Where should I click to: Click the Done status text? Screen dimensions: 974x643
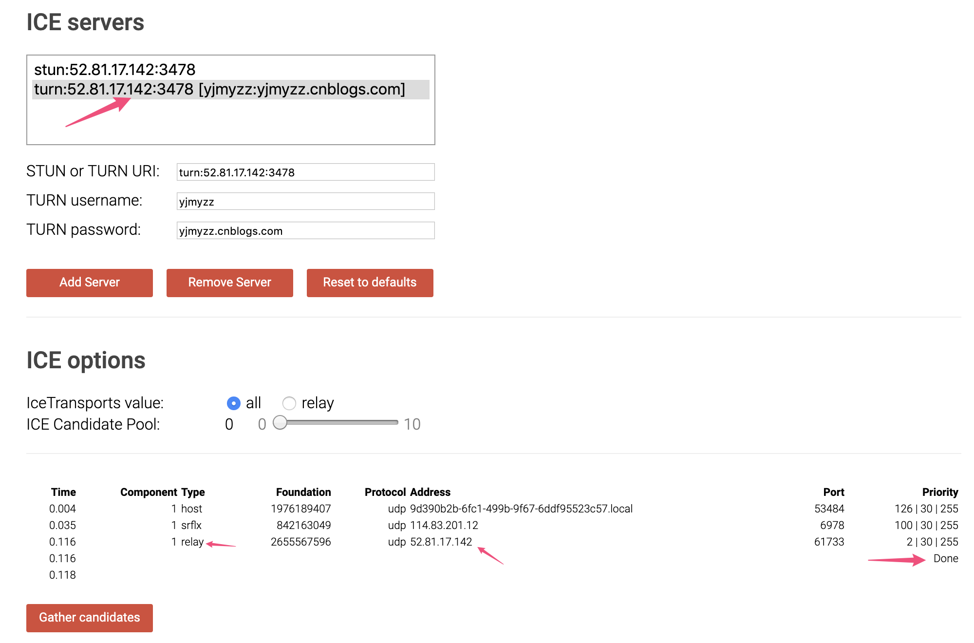(945, 558)
